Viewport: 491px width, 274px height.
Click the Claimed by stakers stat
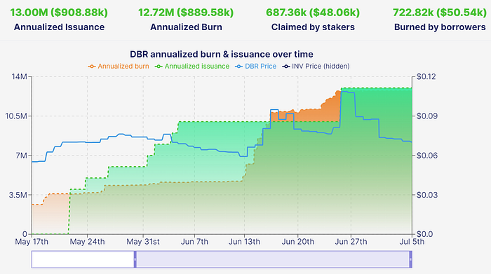tap(313, 20)
